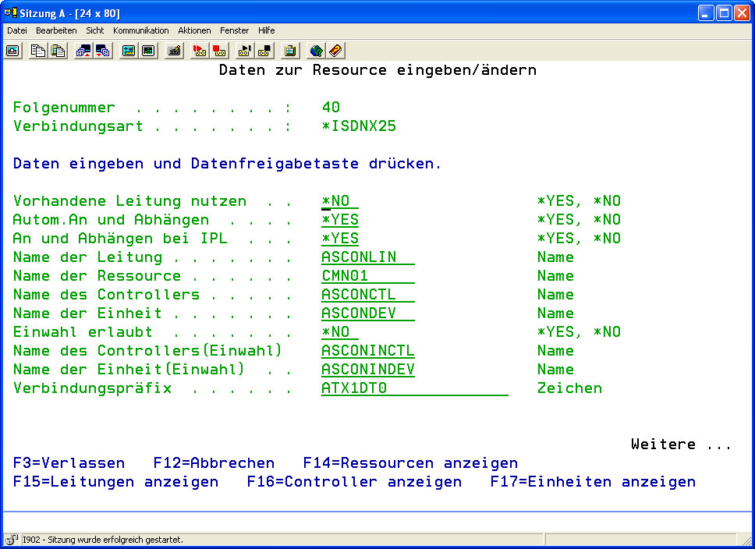Start macro recording with the red record icon
Screen dimensions: 755x549
click(x=200, y=51)
